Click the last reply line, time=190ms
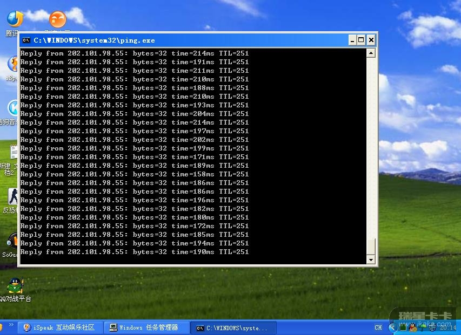Image resolution: width=461 pixels, height=335 pixels. click(x=135, y=252)
